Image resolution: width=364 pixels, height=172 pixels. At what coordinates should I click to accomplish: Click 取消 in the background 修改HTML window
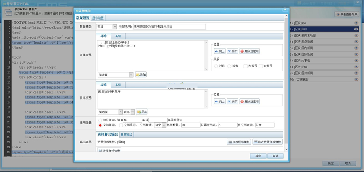(x=348, y=163)
